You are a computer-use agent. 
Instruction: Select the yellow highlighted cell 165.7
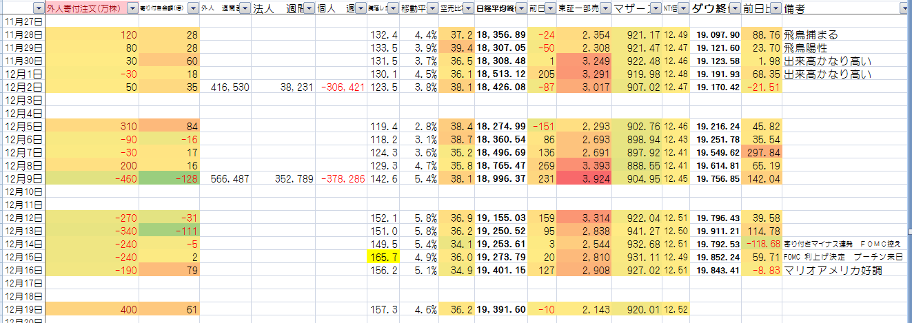pos(385,258)
